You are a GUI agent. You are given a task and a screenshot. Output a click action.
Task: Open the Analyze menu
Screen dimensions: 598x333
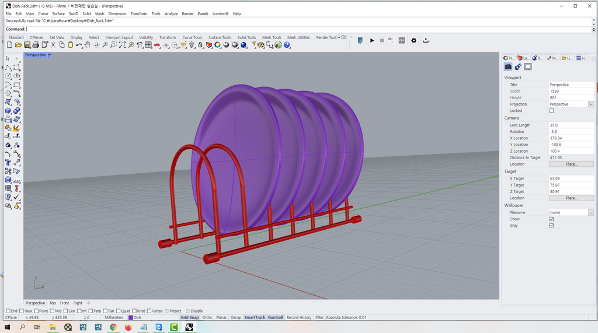(x=171, y=13)
